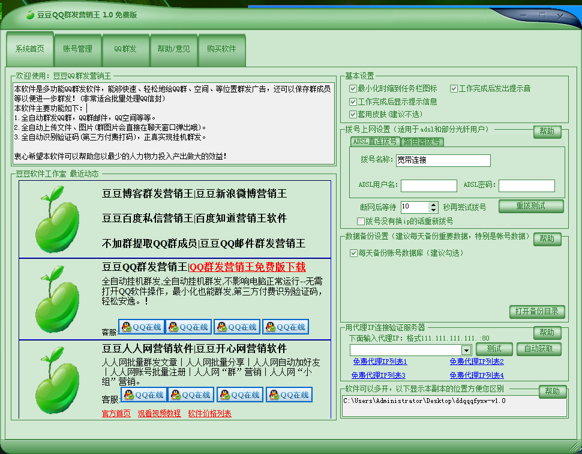Click the green bean logo beside 豆豆博客群发营销王
Screen dimensions: 582x454
[58, 219]
